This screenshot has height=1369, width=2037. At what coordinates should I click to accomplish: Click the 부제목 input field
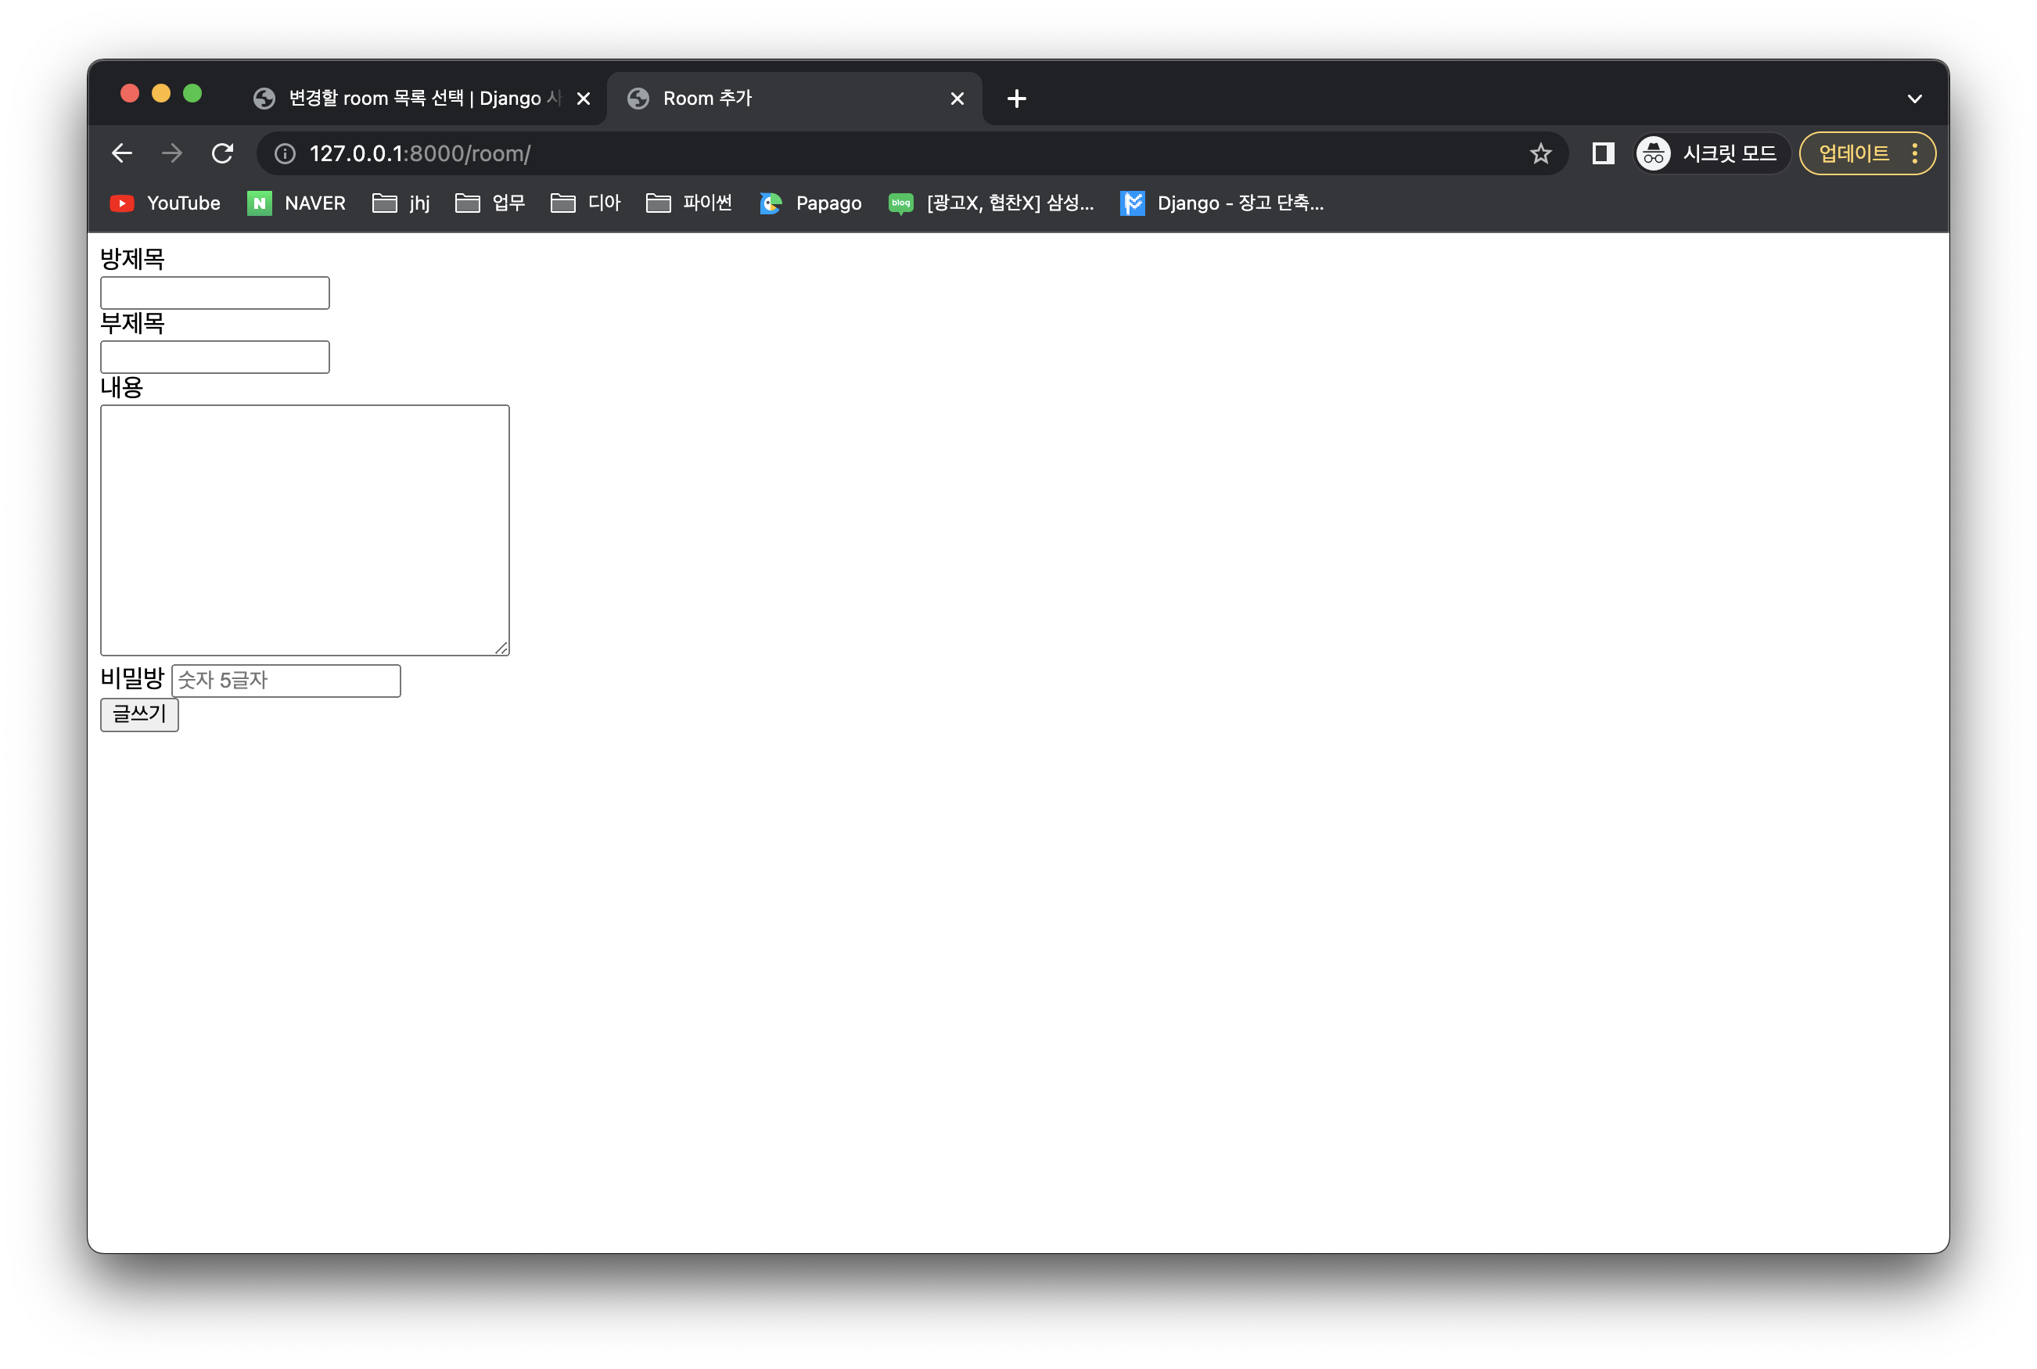pyautogui.click(x=215, y=357)
